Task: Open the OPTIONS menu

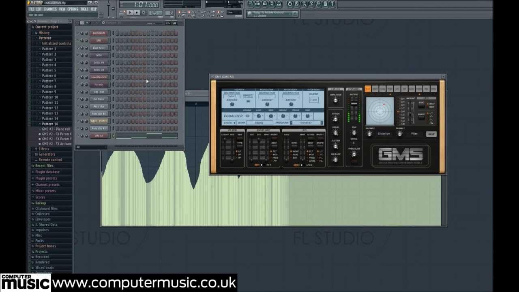Action: tap(73, 9)
